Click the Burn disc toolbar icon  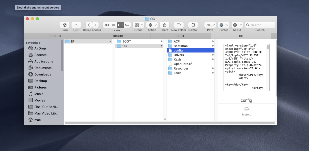pyautogui.click(x=64, y=25)
